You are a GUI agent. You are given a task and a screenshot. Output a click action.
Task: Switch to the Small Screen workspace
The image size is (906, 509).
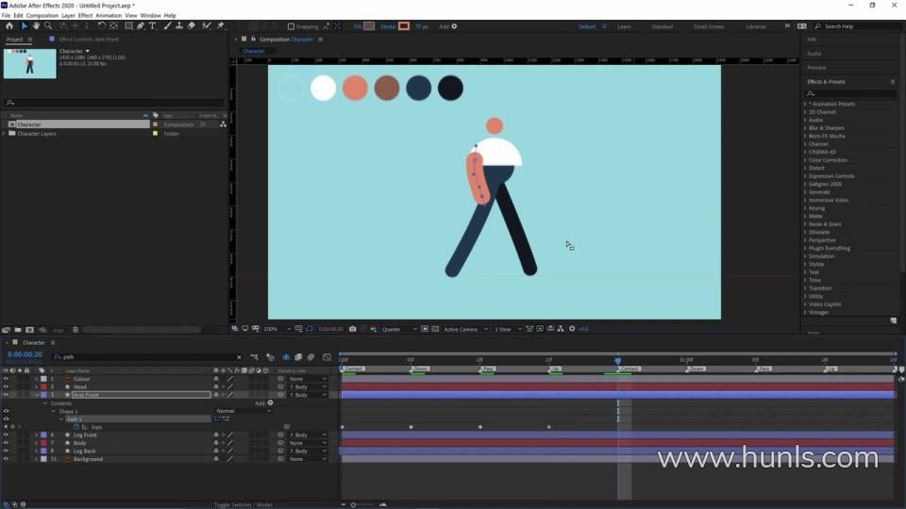click(x=709, y=26)
